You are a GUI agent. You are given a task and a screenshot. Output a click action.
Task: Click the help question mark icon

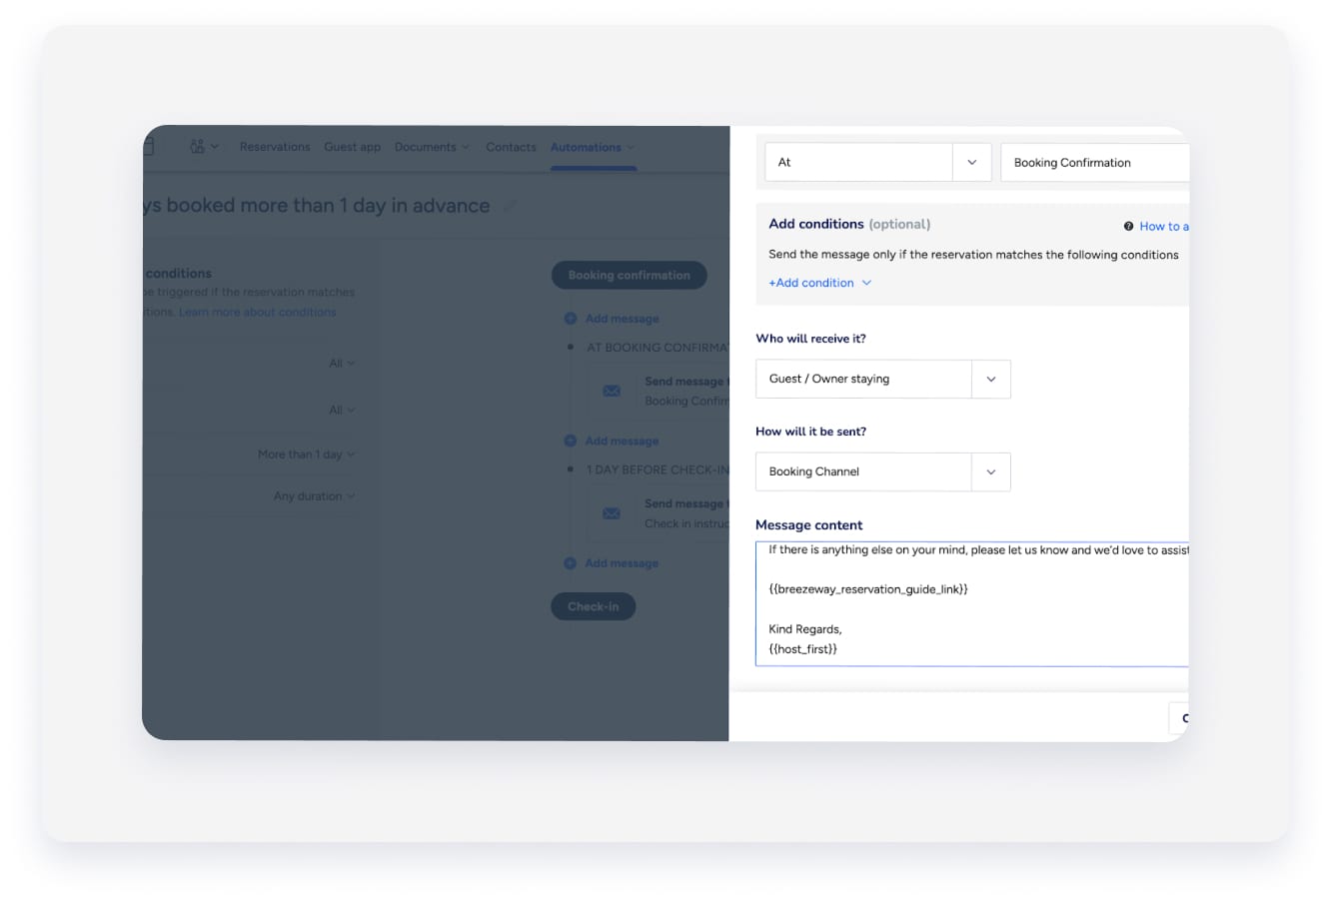pyautogui.click(x=1128, y=227)
